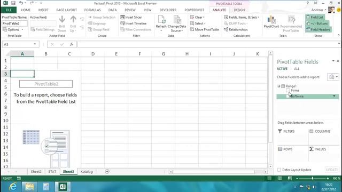Open the PivotTable Options dropdown arrow
Image resolution: width=342 pixels, height=192 pixels.
tap(22, 29)
